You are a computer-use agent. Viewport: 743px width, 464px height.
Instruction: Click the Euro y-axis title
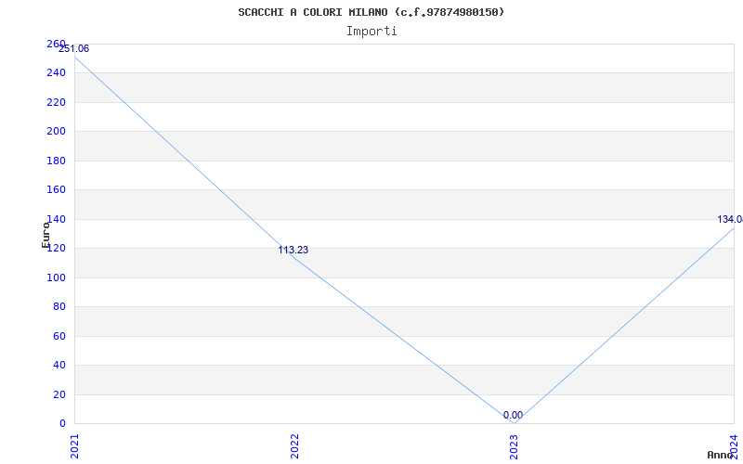46,236
